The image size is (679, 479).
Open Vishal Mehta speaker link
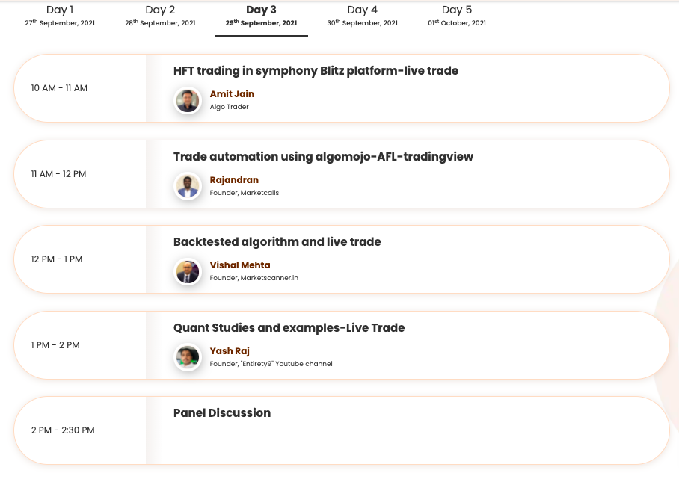(x=240, y=265)
